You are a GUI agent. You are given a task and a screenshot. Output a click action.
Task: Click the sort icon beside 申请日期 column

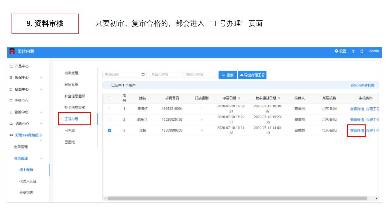coord(239,98)
